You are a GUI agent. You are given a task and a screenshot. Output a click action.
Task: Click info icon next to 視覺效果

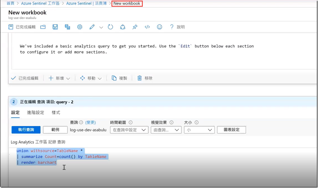(171, 122)
